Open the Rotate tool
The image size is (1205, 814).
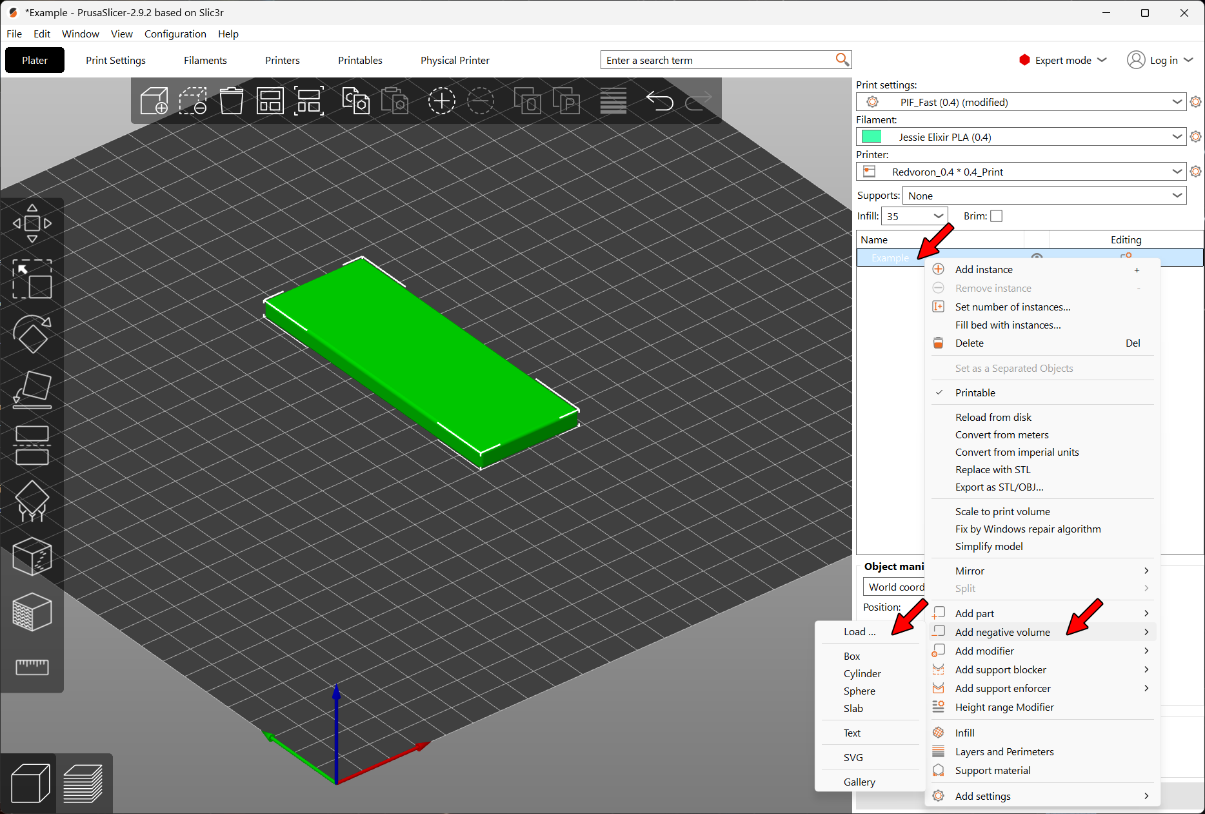click(x=32, y=334)
